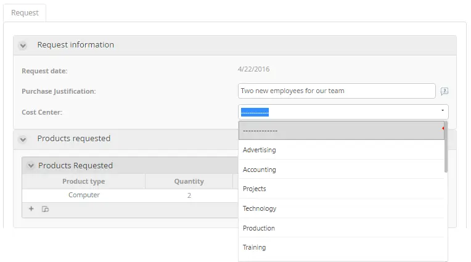
Task: Click the request date 4/22/2016
Action: (x=253, y=70)
